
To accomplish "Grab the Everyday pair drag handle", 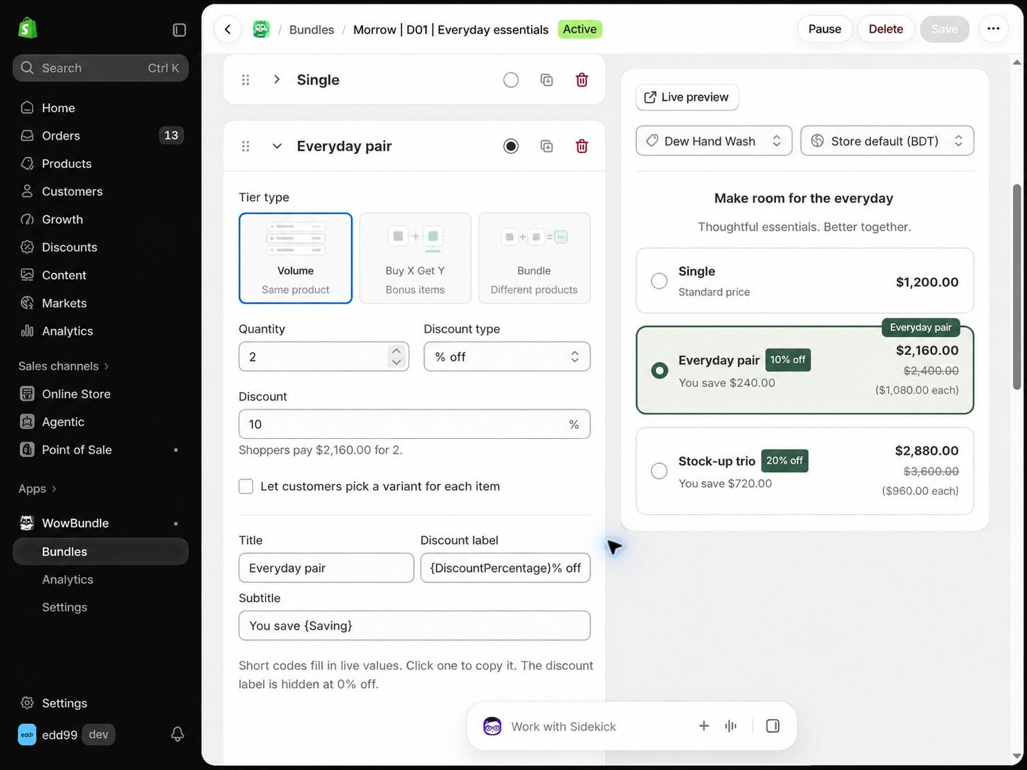I will pyautogui.click(x=245, y=146).
